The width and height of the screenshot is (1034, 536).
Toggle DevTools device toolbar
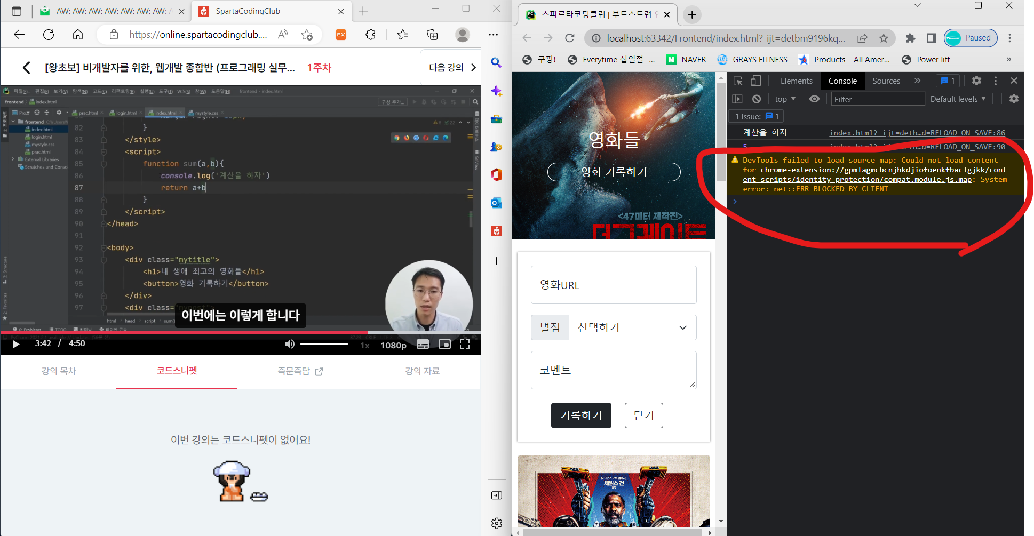(x=756, y=81)
